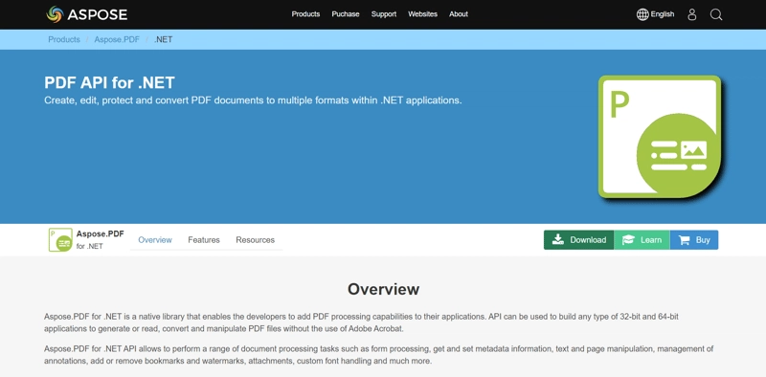
Task: Open the Products menu
Action: 305,14
